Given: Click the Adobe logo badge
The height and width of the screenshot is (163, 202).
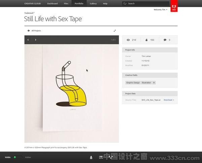Looking at the screenshot, I should click(x=174, y=6).
